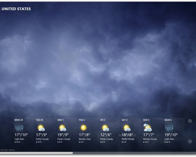The image size is (196, 157).
Task: Click the sun icon for THU 2
Action: click(83, 128)
